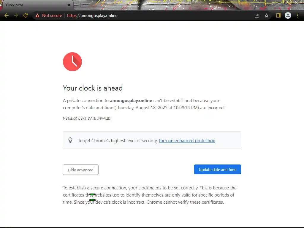Image resolution: width=304 pixels, height=228 pixels.
Task: Click the forward navigation arrow
Action: click(x=16, y=15)
